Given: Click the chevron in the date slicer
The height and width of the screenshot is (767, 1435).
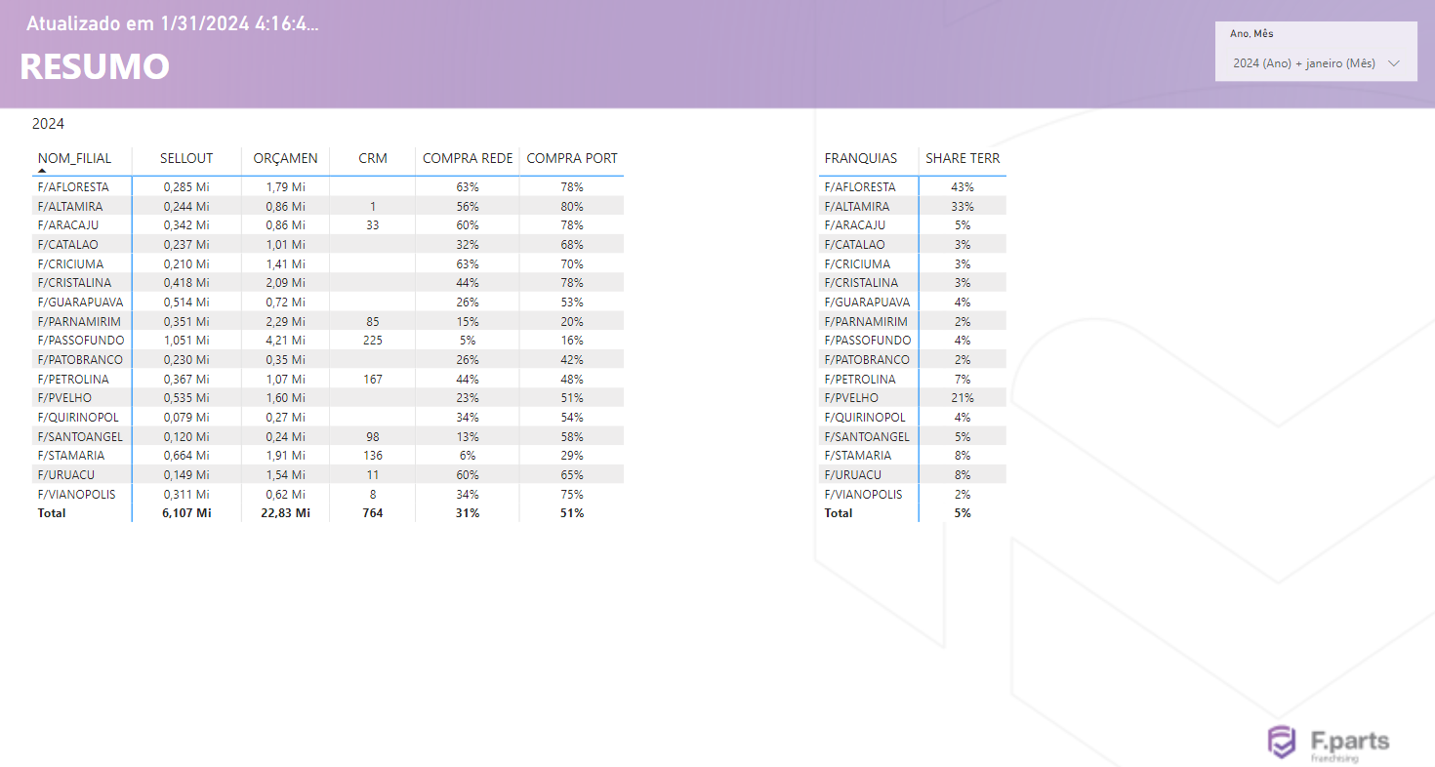Looking at the screenshot, I should tap(1393, 63).
